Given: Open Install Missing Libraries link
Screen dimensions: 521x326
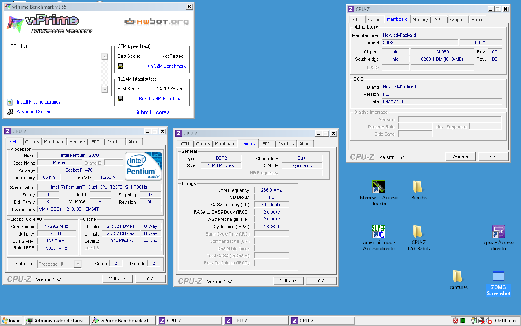Looking at the screenshot, I should click(x=38, y=102).
